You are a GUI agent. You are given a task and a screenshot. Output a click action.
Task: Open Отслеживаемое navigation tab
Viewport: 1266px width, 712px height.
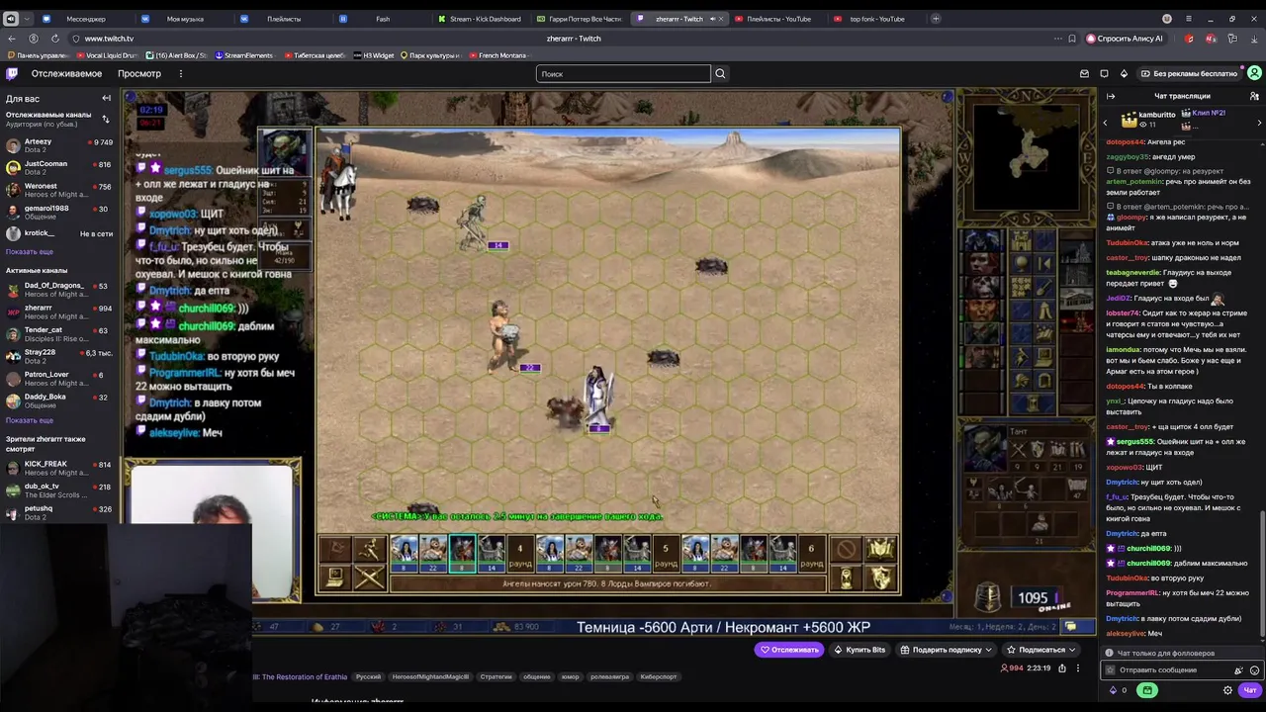tap(66, 73)
